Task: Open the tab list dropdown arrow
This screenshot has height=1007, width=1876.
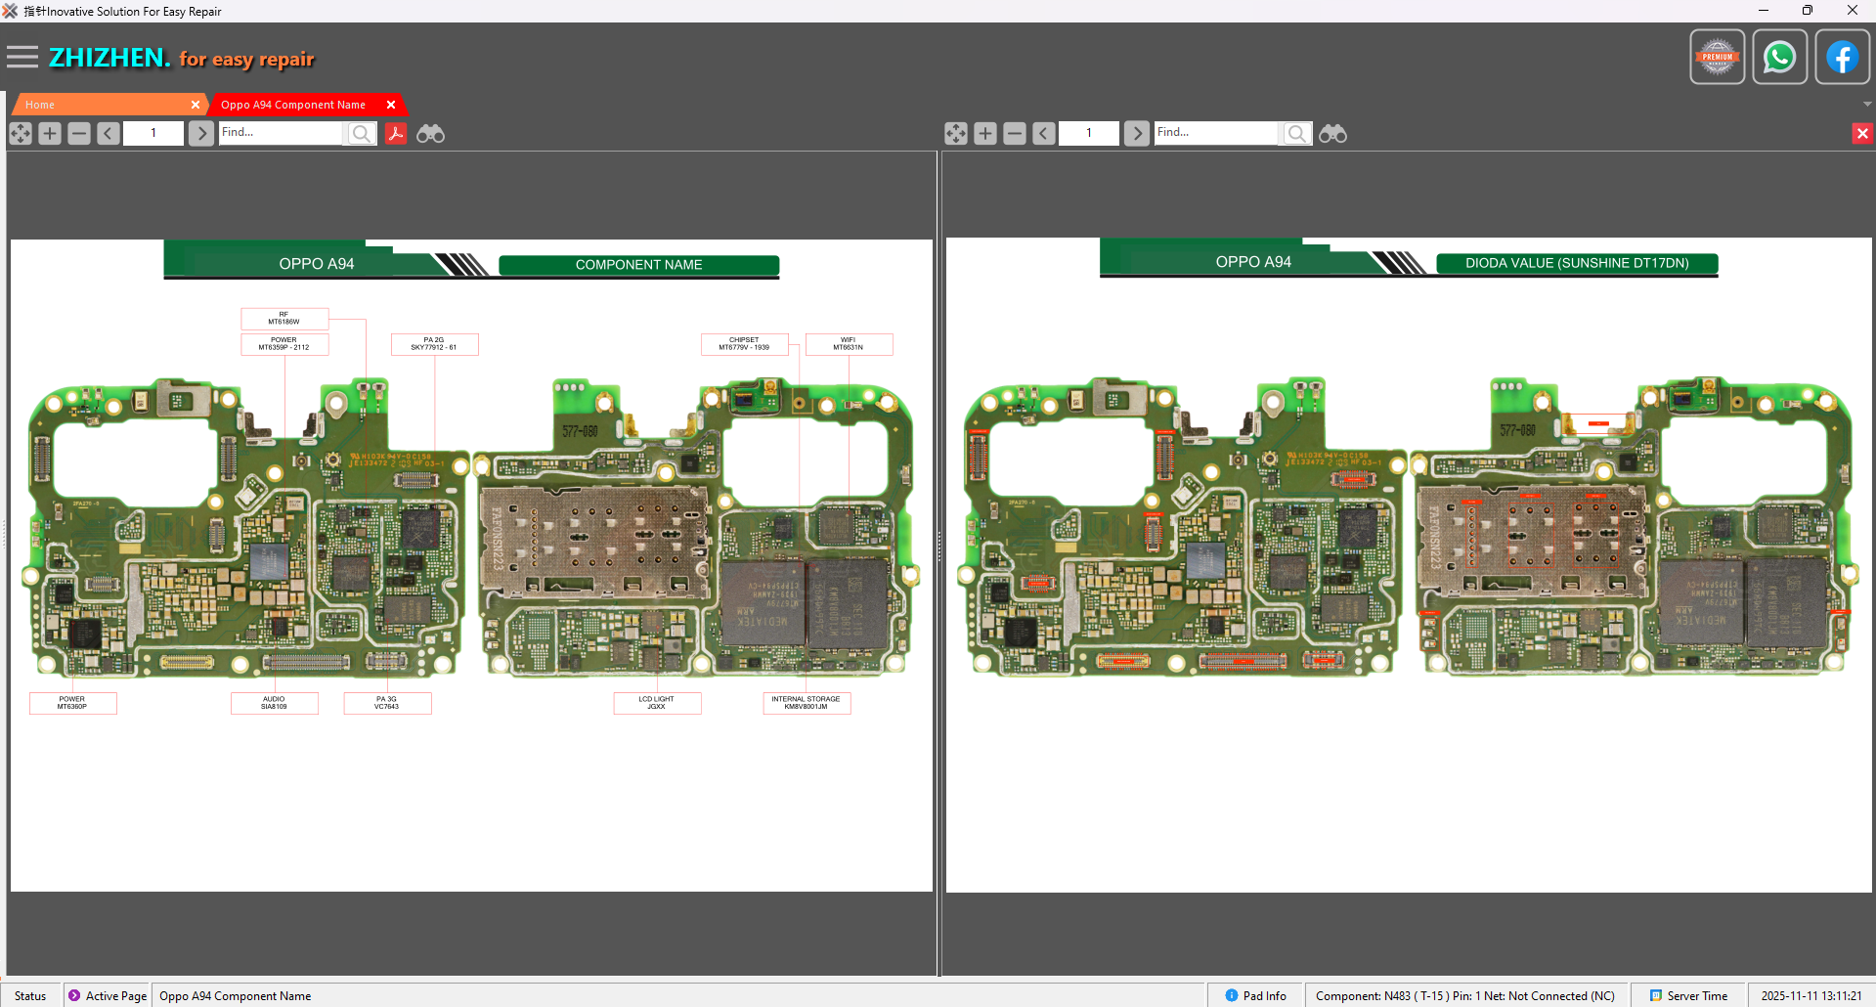Action: click(1867, 104)
